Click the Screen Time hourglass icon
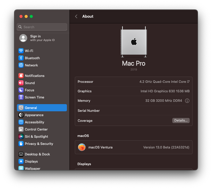The image size is (212, 189). [x=21, y=97]
